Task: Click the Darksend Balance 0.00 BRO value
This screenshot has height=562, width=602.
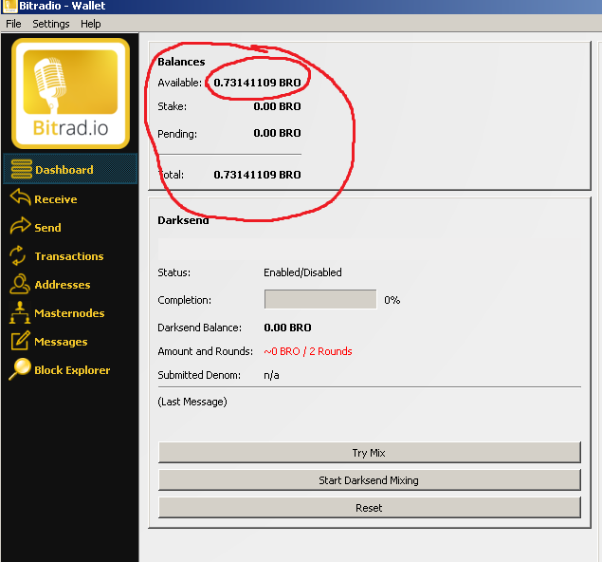Action: (x=287, y=328)
